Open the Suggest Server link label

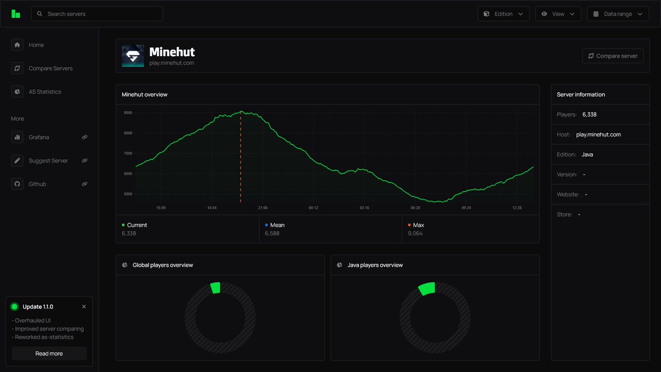tap(48, 160)
